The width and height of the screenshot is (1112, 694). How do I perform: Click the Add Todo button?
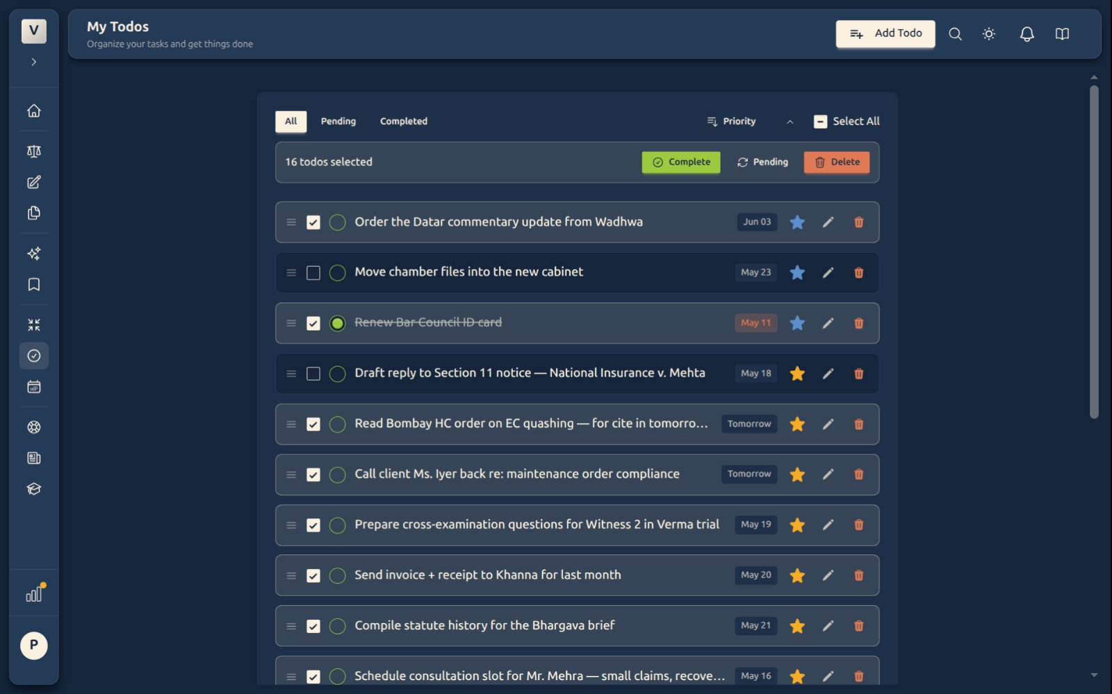point(885,33)
